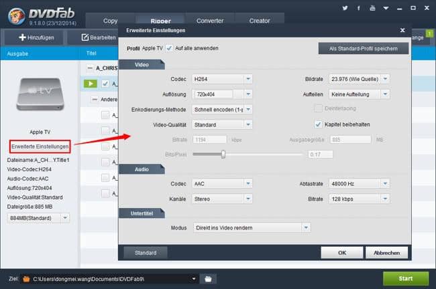
Task: Click the green task queue counter badge
Action: [x=429, y=33]
